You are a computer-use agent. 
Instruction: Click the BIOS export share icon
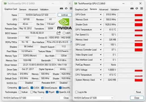59,33
